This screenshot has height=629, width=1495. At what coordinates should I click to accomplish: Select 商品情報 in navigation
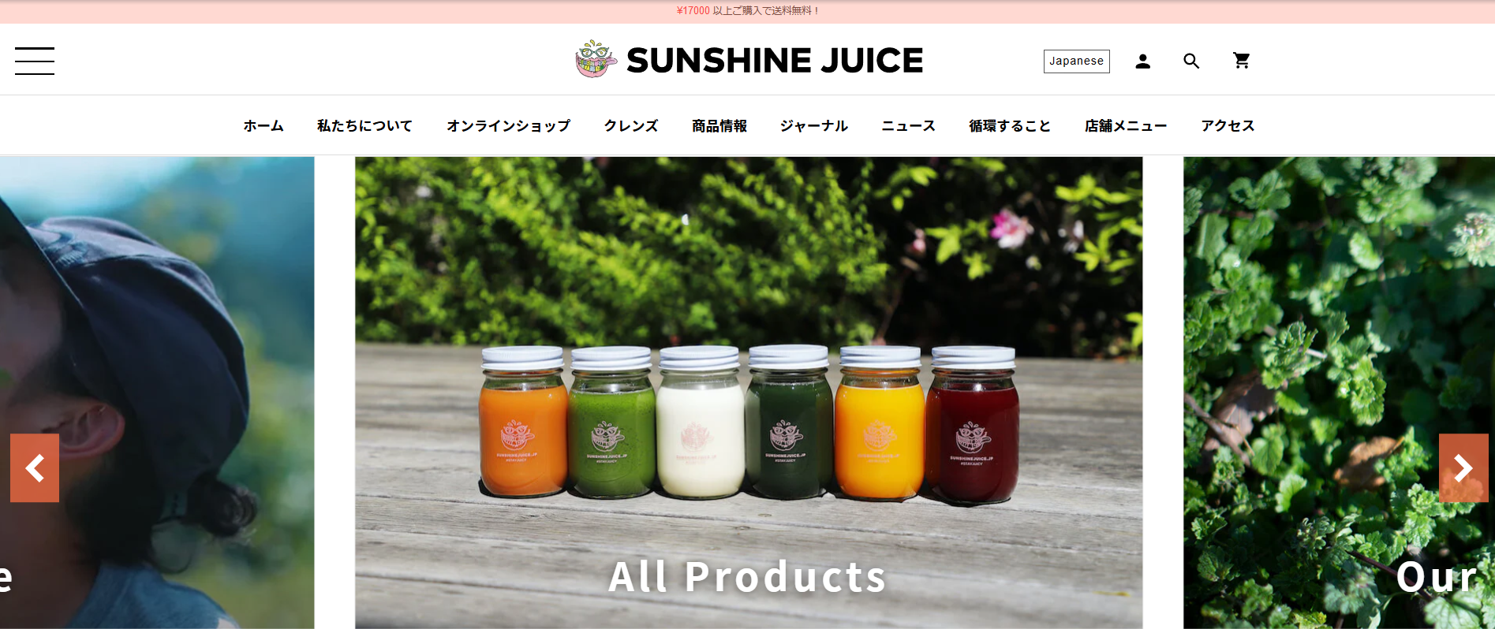pyautogui.click(x=719, y=125)
